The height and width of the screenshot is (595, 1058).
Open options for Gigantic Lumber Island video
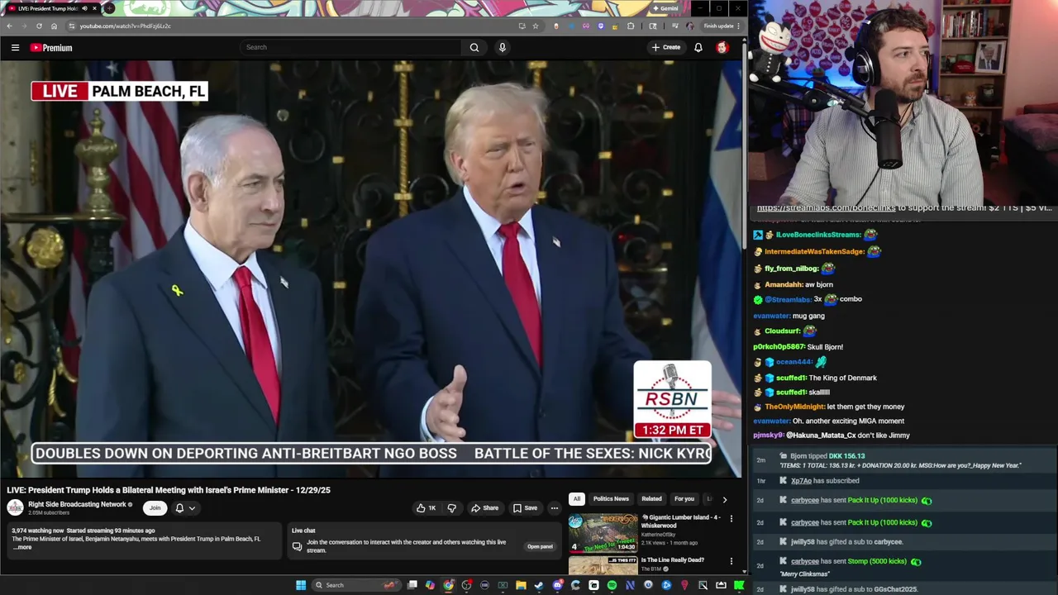[731, 519]
